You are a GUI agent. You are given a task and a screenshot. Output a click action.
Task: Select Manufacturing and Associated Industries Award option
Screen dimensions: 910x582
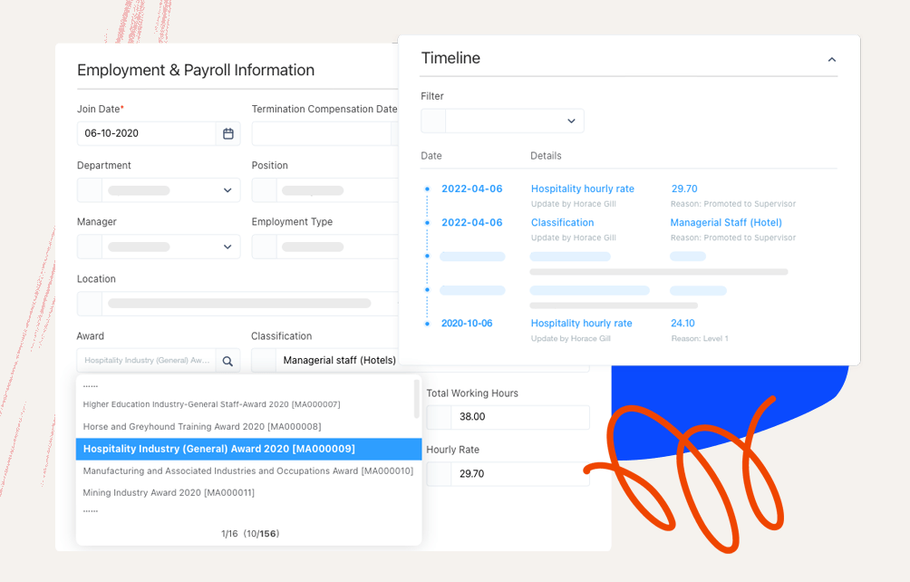tap(247, 470)
